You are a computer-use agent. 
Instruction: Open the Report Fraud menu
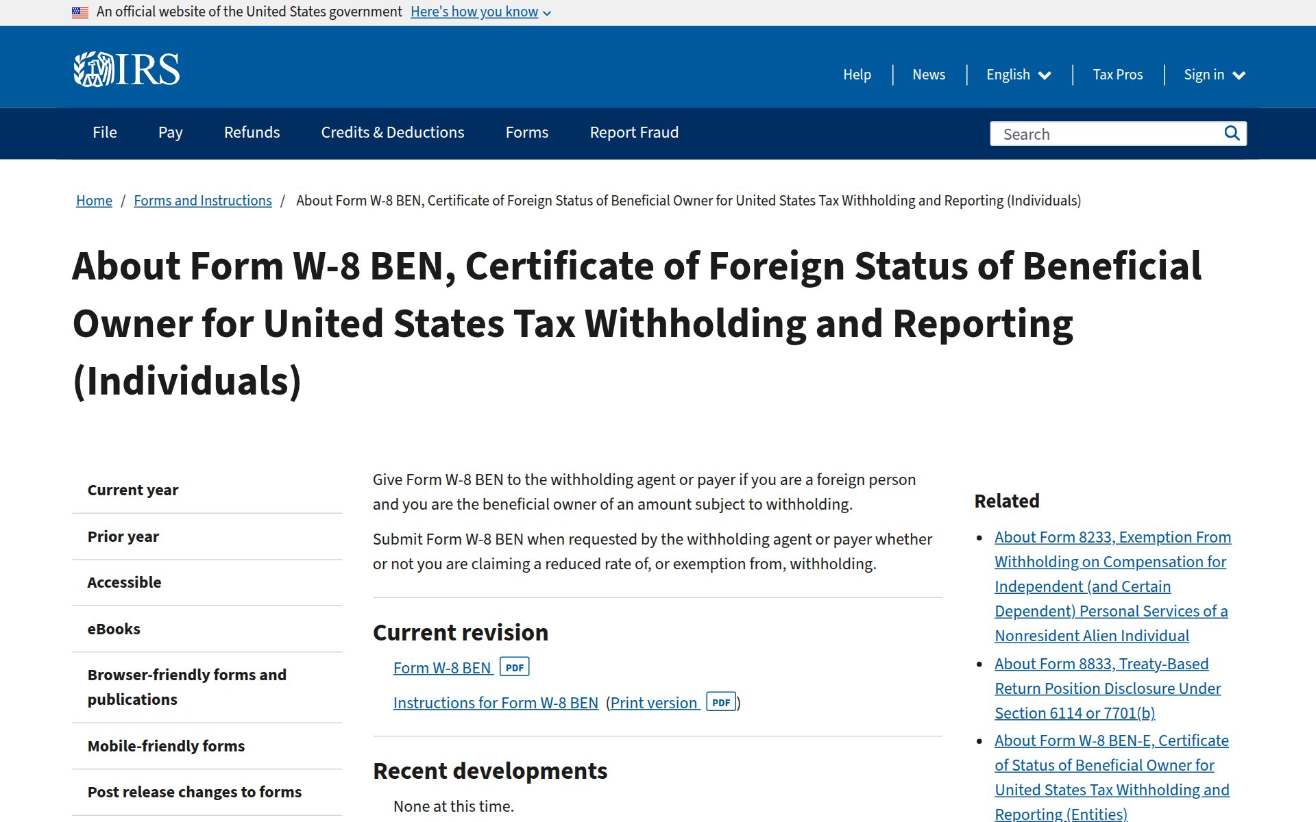[634, 133]
